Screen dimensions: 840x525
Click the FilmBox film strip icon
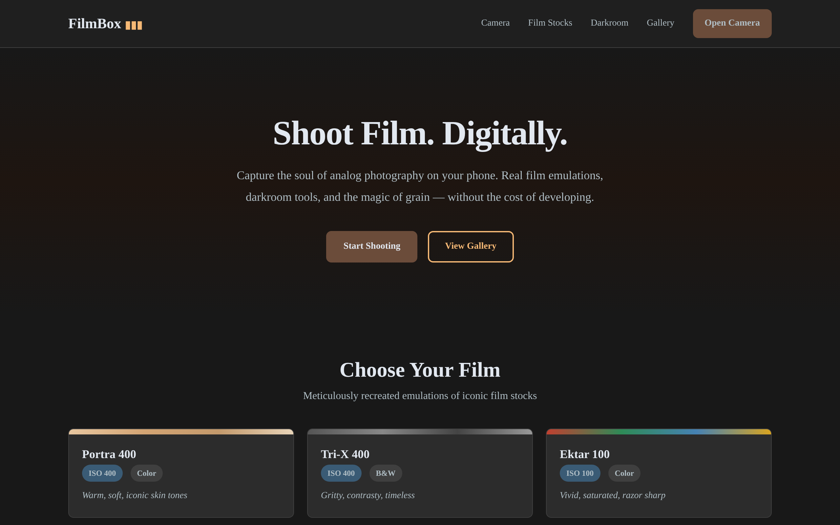coord(134,25)
